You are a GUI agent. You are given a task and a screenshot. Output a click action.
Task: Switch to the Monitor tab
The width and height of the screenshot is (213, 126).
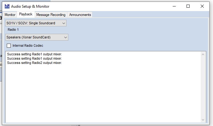10,15
